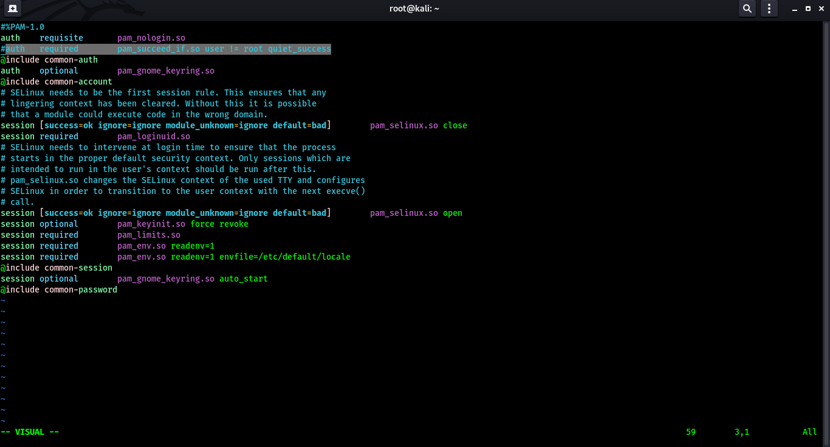The image size is (830, 447).
Task: Minimize the terminal window
Action: tap(794, 9)
